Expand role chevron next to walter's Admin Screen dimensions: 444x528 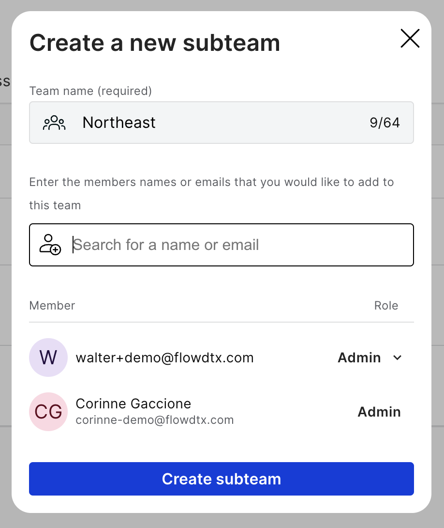point(397,357)
